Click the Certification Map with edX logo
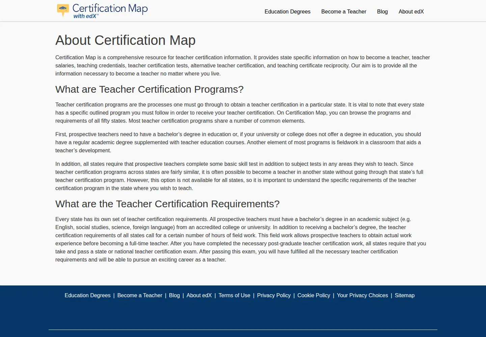486x337 pixels. [x=102, y=11]
